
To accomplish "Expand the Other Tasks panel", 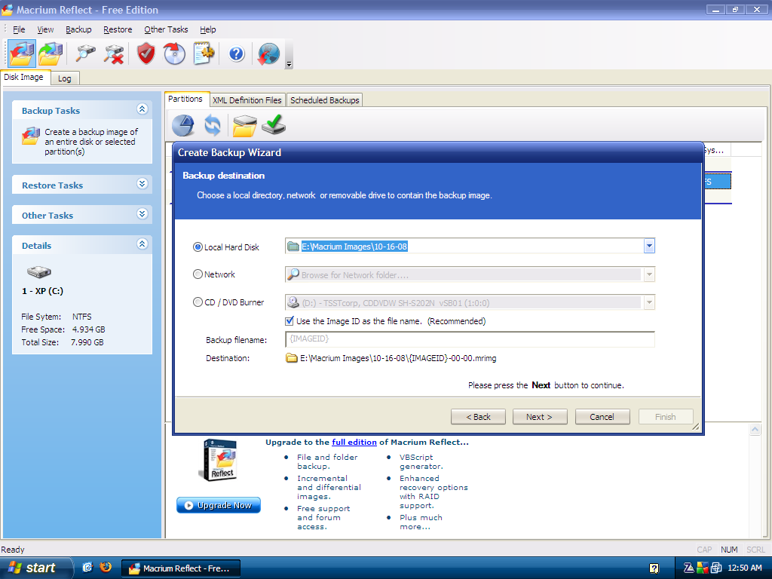I will 142,214.
